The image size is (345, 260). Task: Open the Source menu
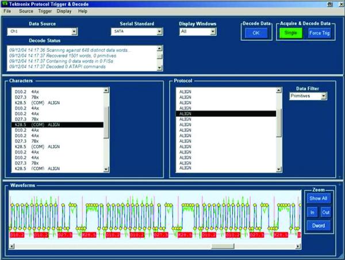[26, 12]
